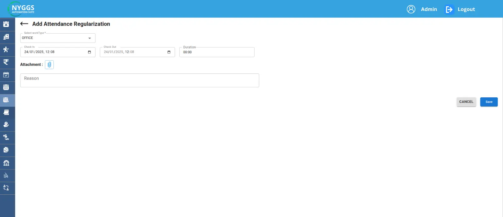Open the hand holding rupee coin icon
This screenshot has height=217, width=503.
pos(6,125)
